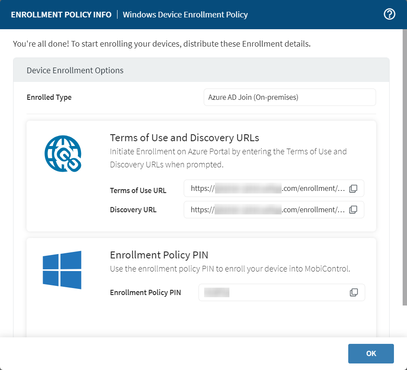Confirm with the OK button
This screenshot has width=407, height=370.
point(370,353)
